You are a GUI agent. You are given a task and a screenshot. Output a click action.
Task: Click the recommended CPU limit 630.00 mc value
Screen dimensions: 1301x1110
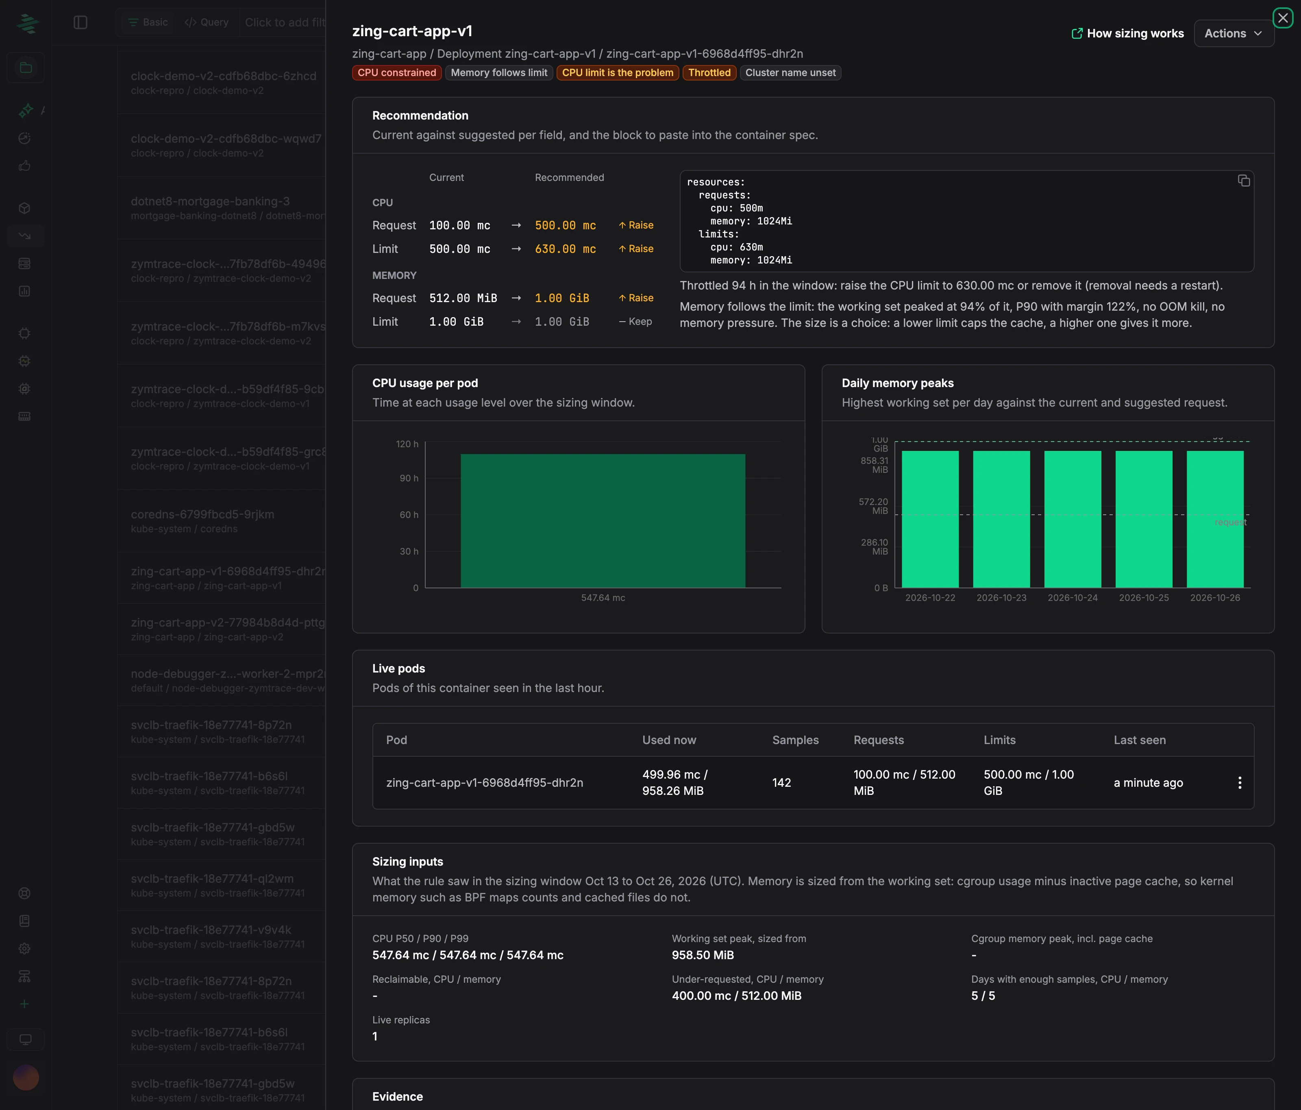(x=565, y=249)
